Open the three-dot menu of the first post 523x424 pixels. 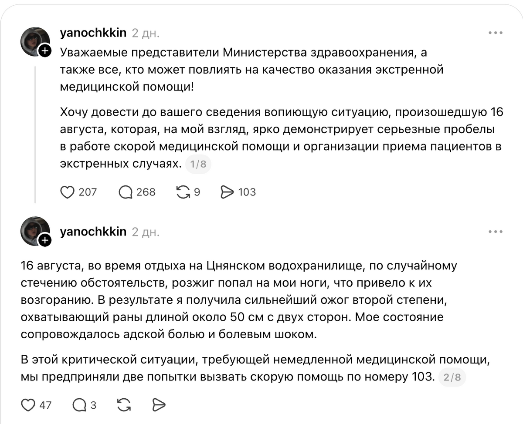pos(496,33)
